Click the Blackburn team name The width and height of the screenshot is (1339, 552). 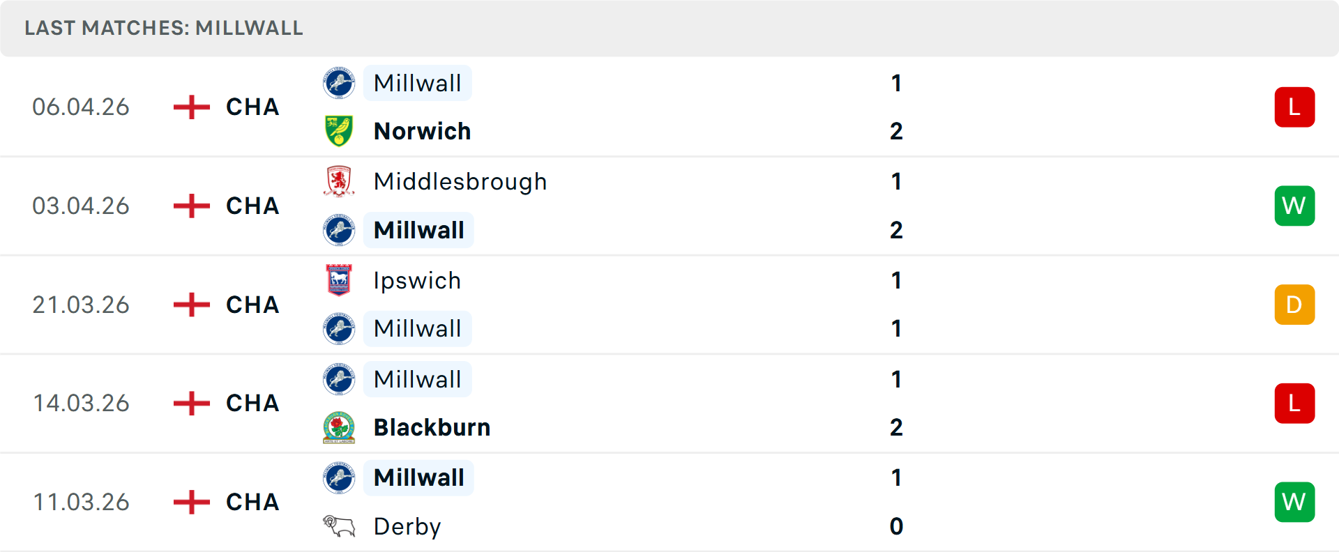tap(431, 427)
